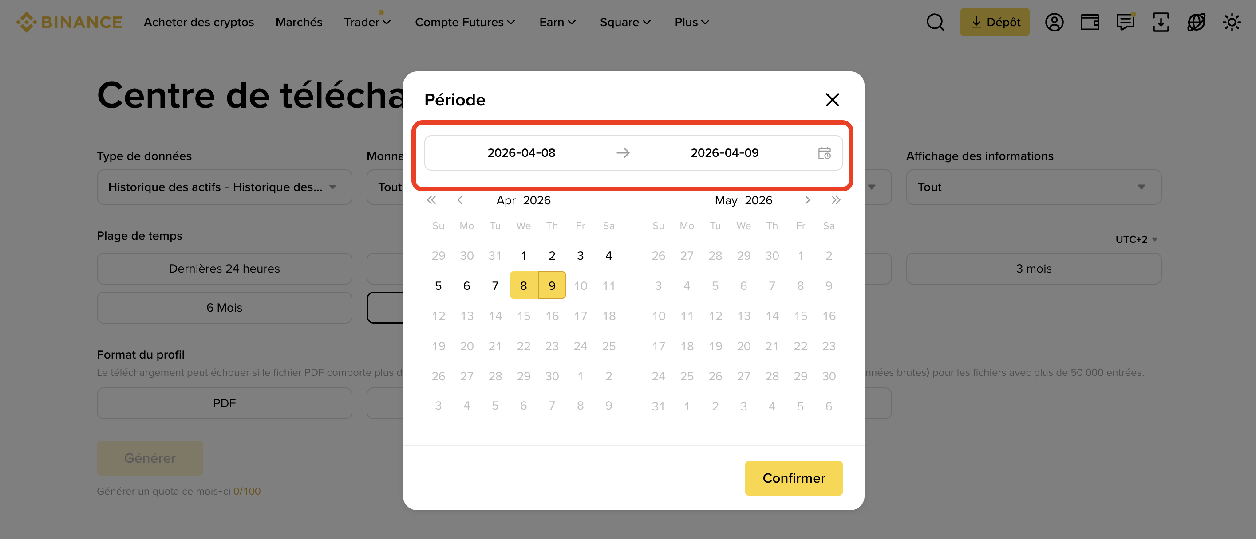Open Acheter des cryptos menu item

pyautogui.click(x=198, y=23)
